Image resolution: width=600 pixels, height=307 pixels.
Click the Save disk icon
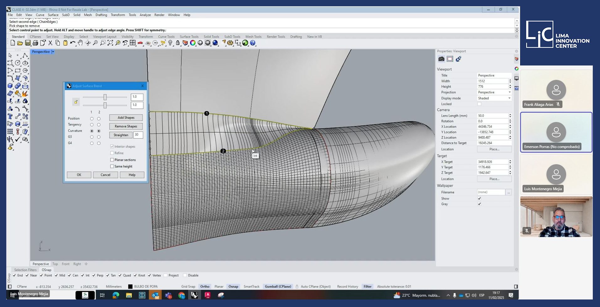(28, 43)
